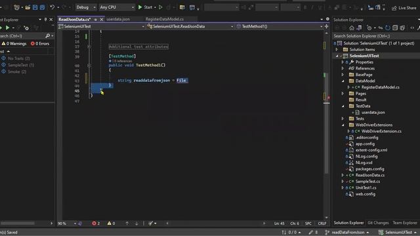420x236 pixels.
Task: Click Collapse All in Solution Explorer
Action: (395, 28)
